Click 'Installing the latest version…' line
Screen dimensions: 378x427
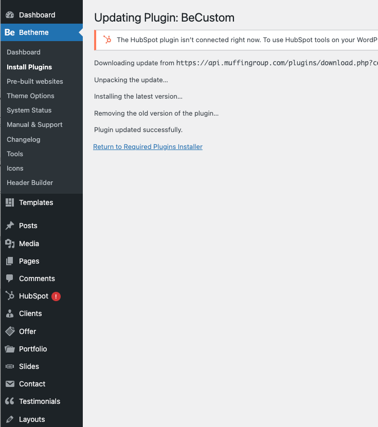tap(138, 97)
